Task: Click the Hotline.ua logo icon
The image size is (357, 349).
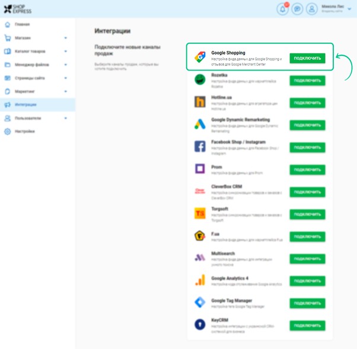Action: (x=200, y=102)
